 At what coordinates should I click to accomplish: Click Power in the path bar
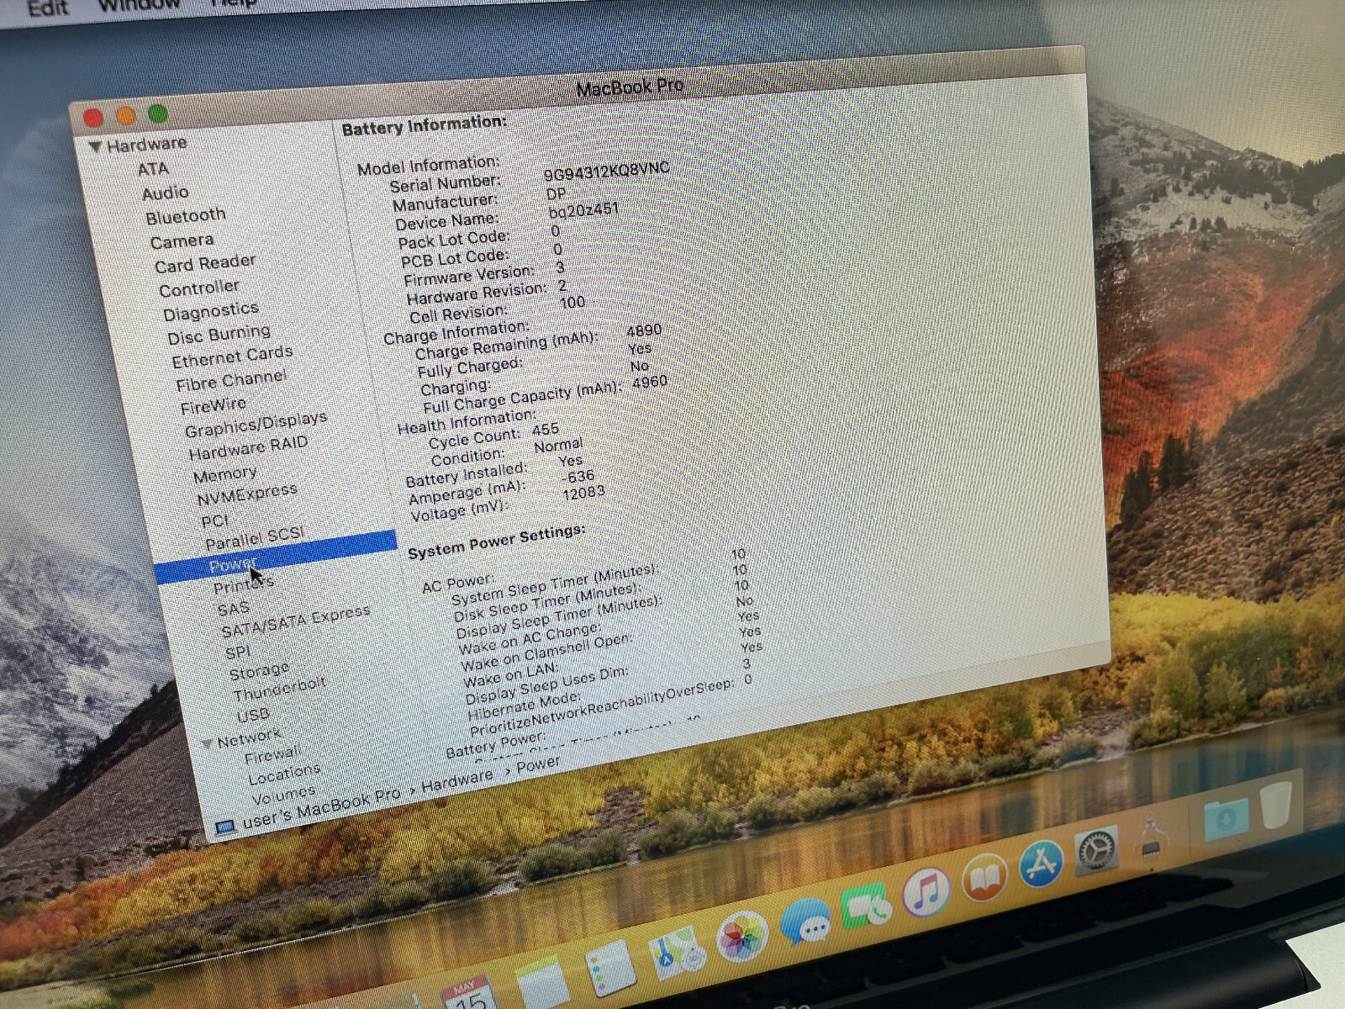538,765
